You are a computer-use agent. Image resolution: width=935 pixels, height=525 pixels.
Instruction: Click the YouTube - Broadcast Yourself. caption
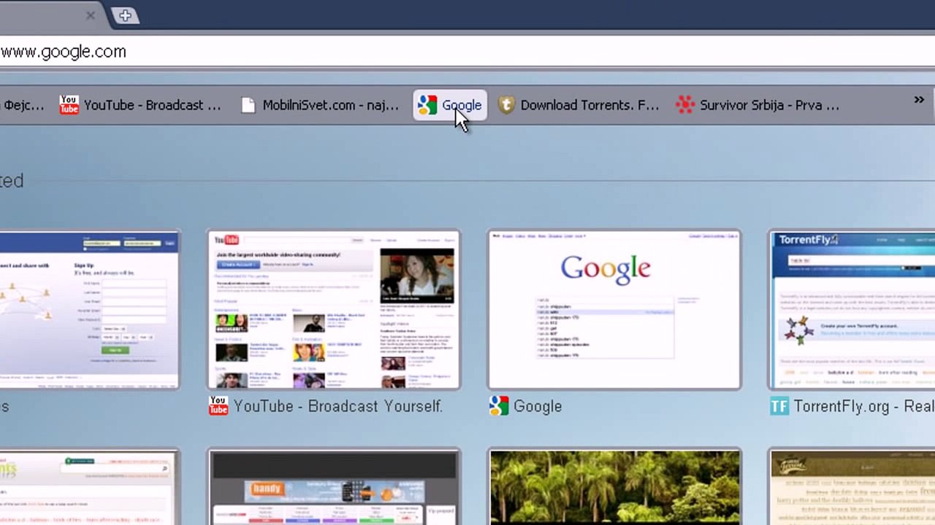pyautogui.click(x=338, y=406)
